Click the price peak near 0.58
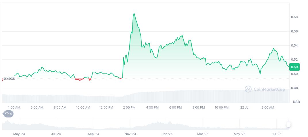The height and width of the screenshot is (137, 308). 134,13
